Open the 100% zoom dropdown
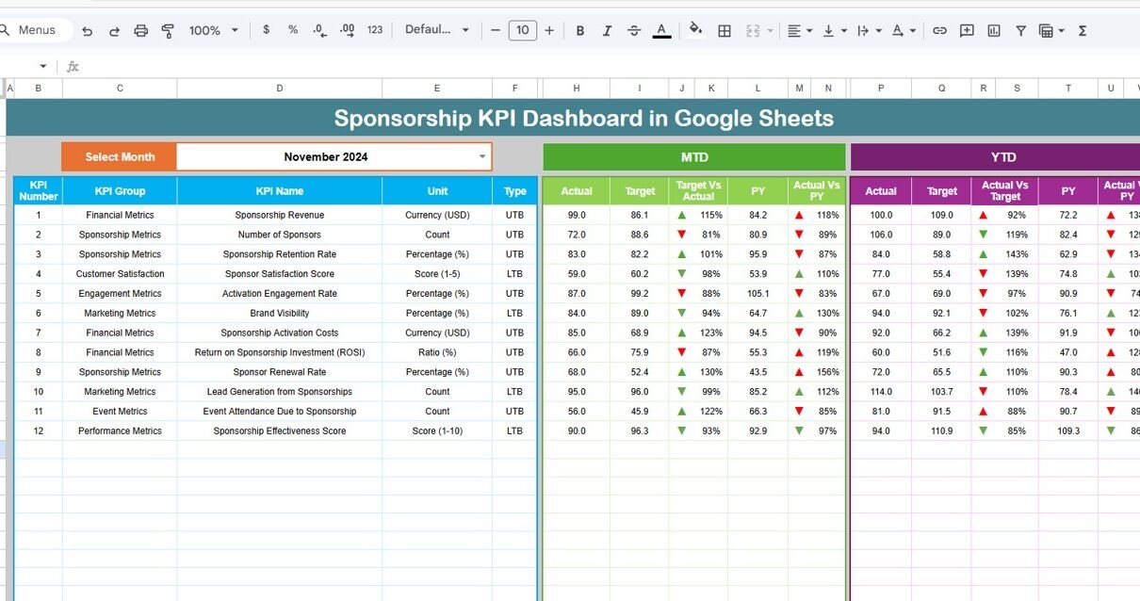Screen dimensions: 1140x601 tap(214, 30)
